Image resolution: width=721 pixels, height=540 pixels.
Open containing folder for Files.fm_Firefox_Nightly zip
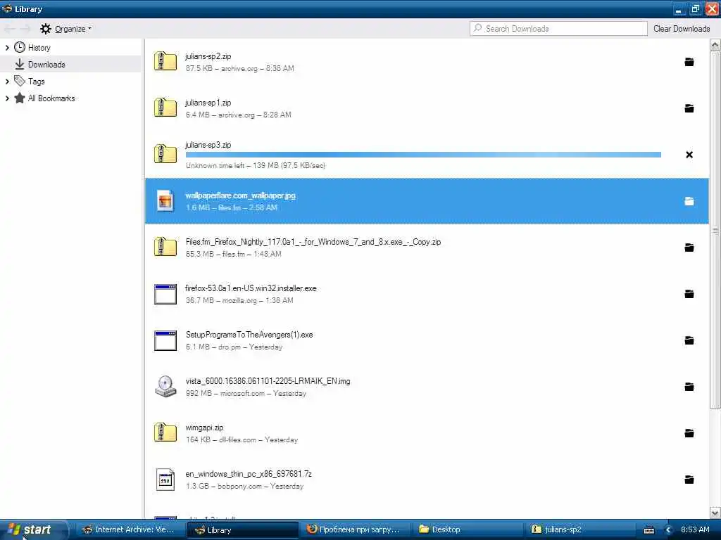click(x=689, y=247)
